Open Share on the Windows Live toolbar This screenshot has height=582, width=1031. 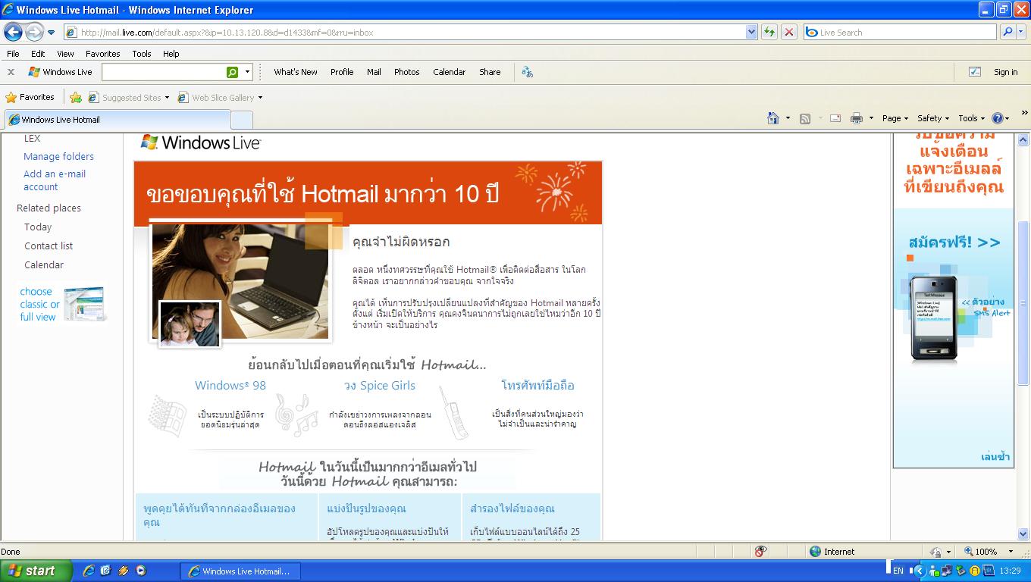tap(490, 72)
